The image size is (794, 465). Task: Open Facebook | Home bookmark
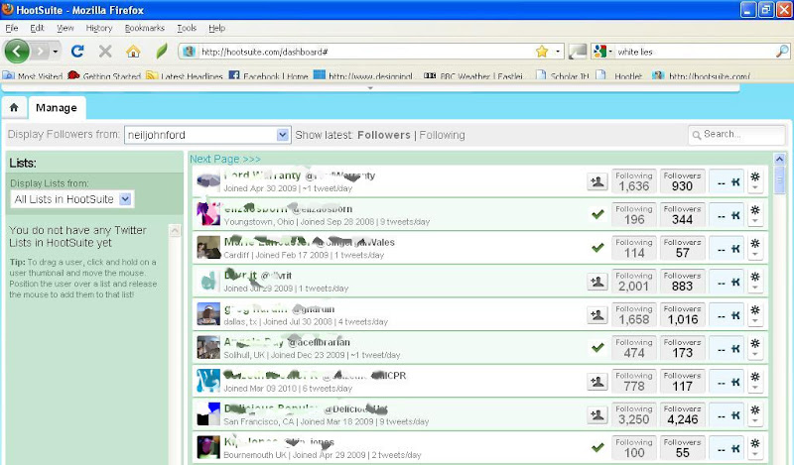click(269, 76)
